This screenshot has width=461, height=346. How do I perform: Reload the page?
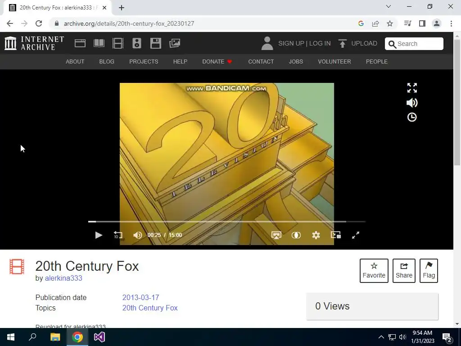tap(39, 23)
